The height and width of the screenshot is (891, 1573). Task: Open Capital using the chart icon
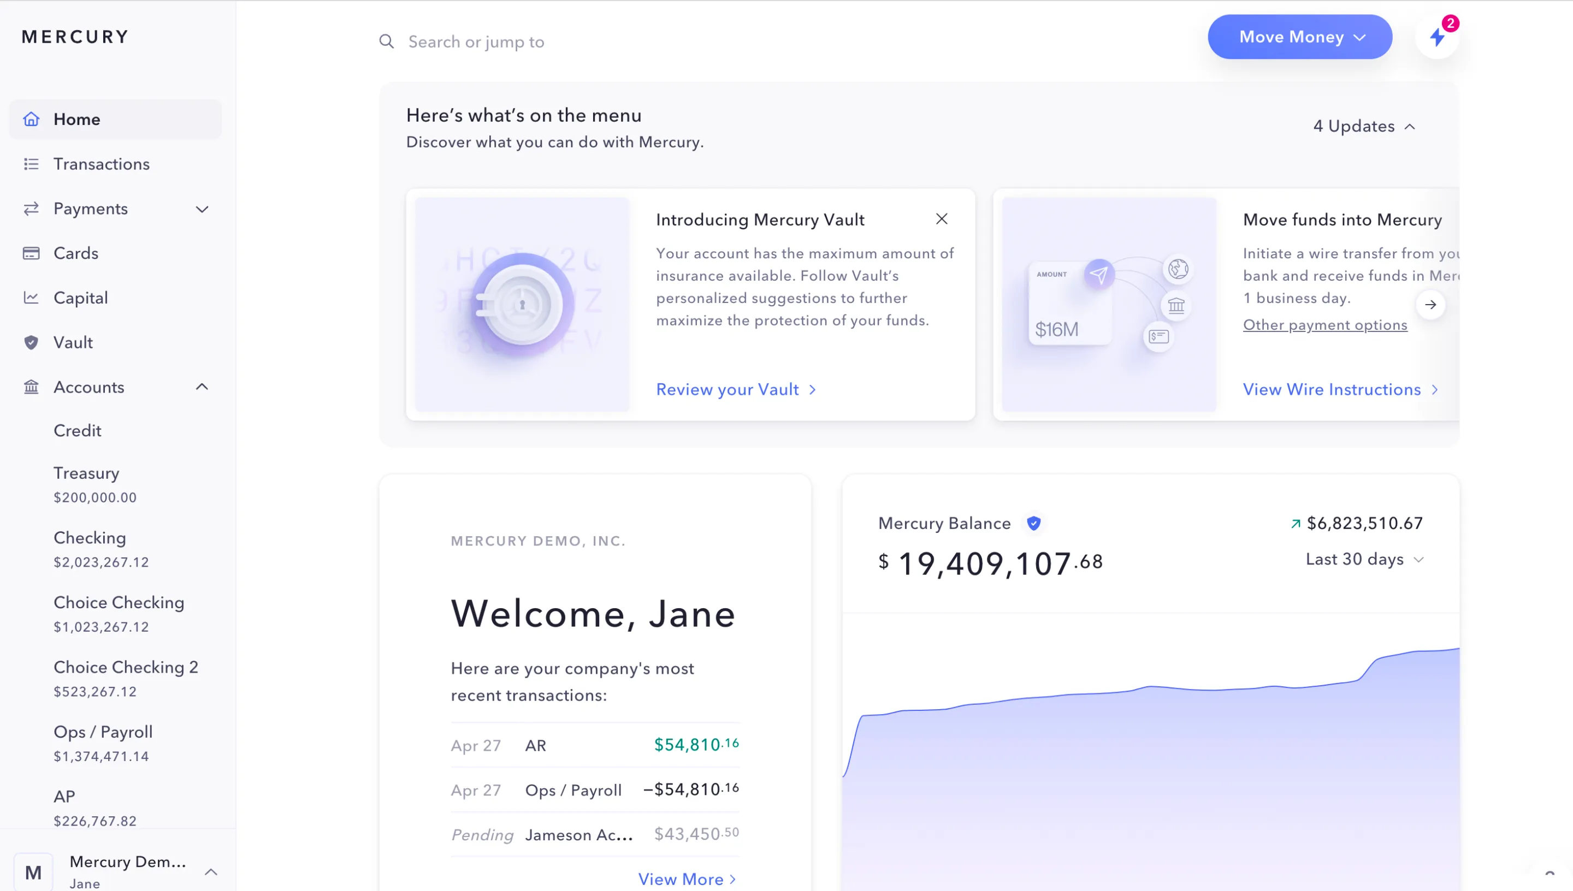tap(31, 298)
